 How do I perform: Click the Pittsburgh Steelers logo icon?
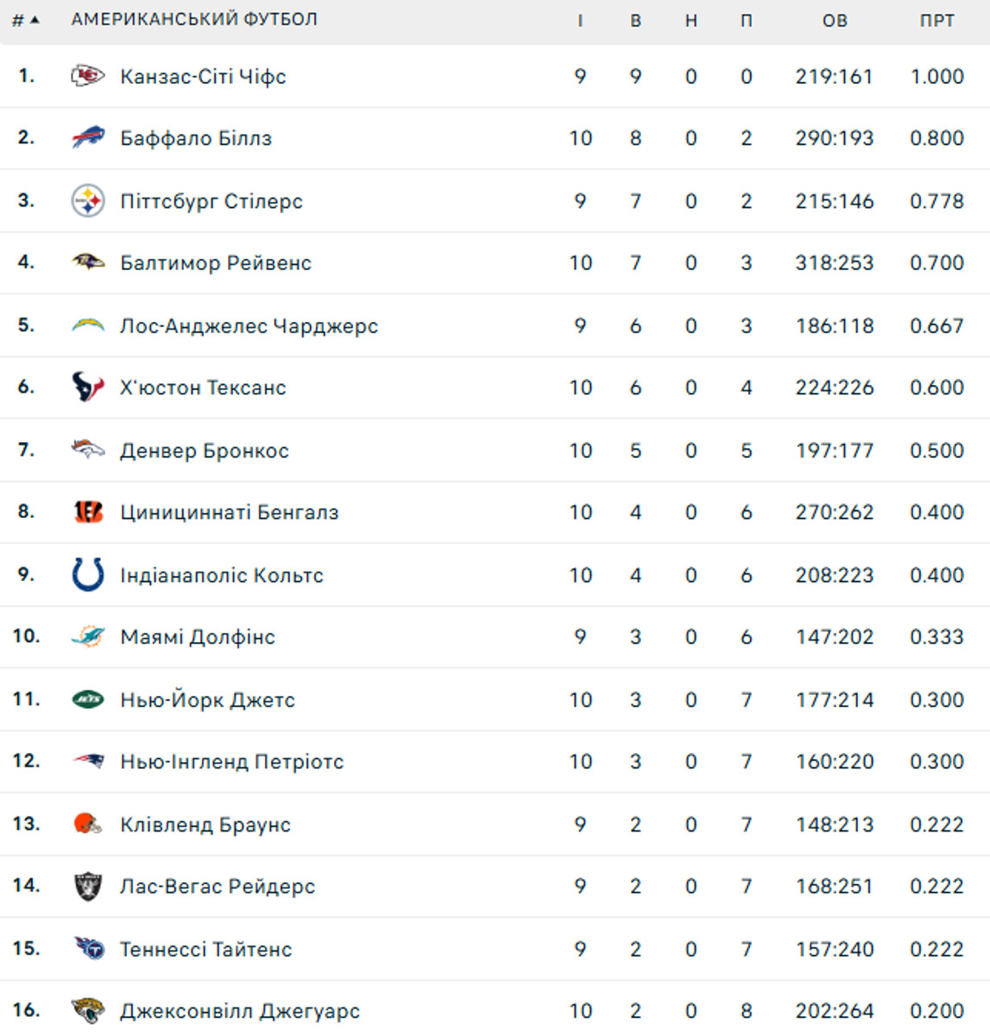pos(87,201)
